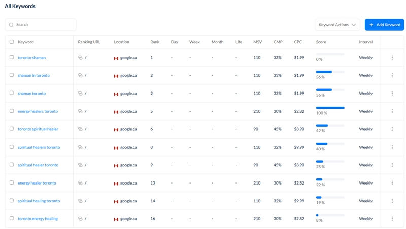Click the ranking URL icon for toronto shaman
Screen dimensions: 406x229
coord(80,58)
